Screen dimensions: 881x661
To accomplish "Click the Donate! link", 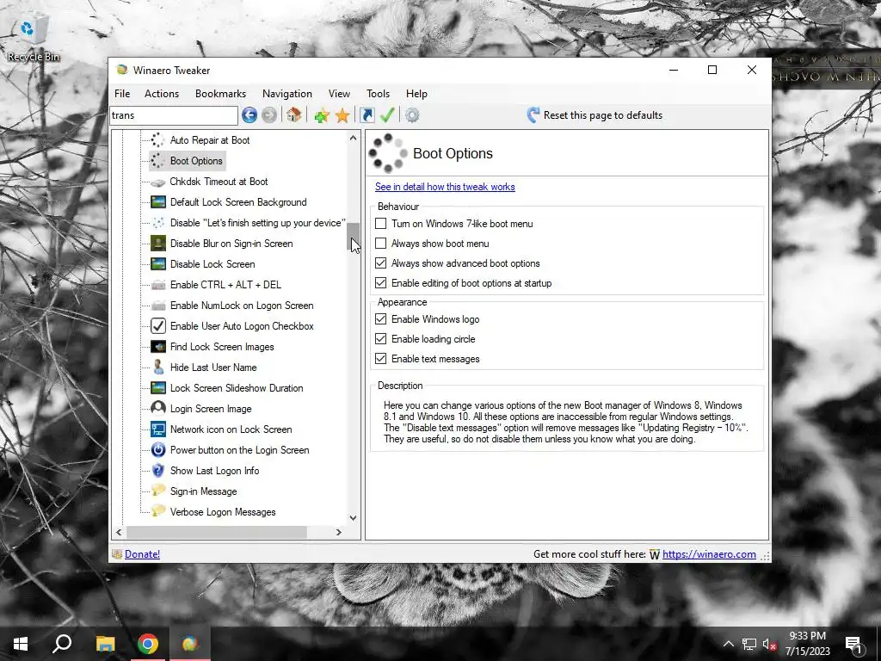I will pyautogui.click(x=142, y=554).
